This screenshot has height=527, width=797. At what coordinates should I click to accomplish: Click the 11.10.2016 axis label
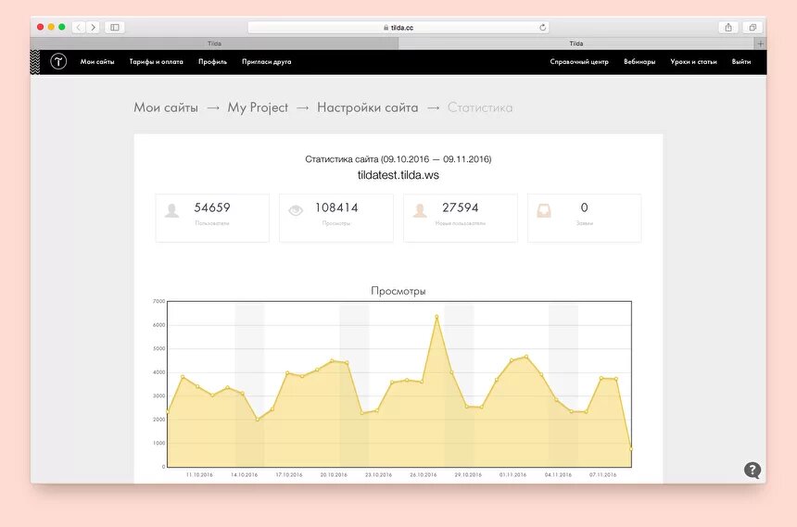199,474
